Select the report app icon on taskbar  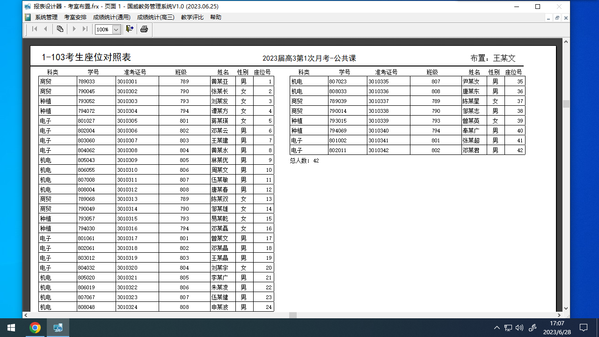coord(58,327)
